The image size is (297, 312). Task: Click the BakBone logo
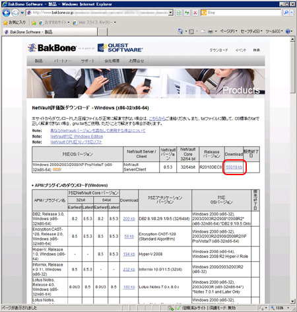(52, 48)
